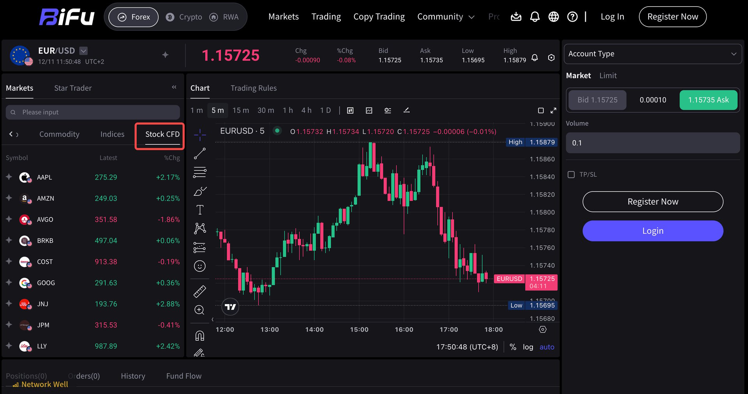Click Register Now in the top header
This screenshot has width=748, height=394.
[672, 17]
